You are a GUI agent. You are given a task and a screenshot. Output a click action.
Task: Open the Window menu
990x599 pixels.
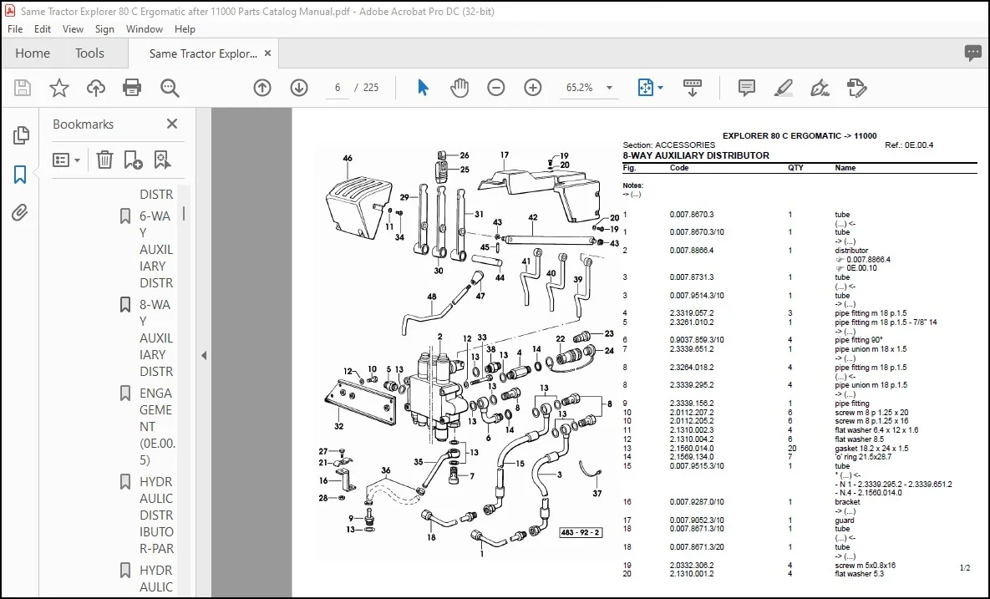click(x=144, y=29)
